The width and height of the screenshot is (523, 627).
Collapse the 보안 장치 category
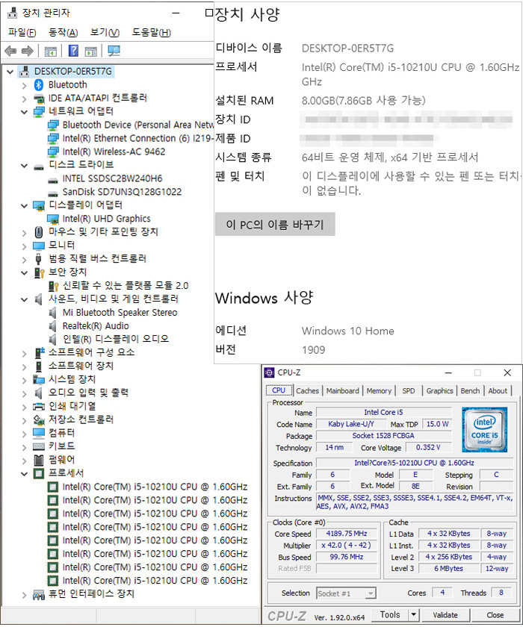(24, 272)
